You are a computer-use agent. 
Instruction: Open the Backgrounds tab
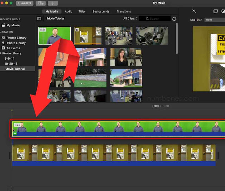[x=101, y=12]
